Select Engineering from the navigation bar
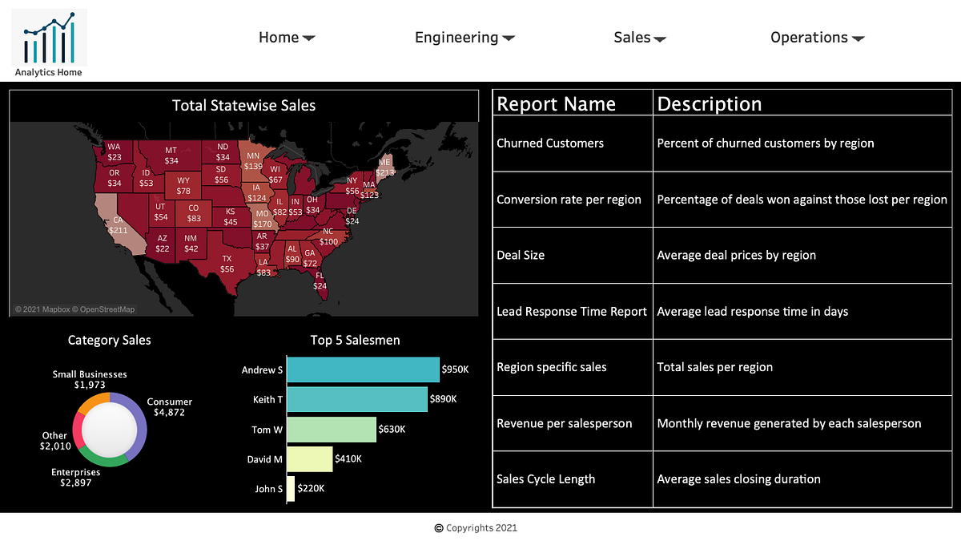Viewport: 961px width, 541px height. [x=456, y=37]
